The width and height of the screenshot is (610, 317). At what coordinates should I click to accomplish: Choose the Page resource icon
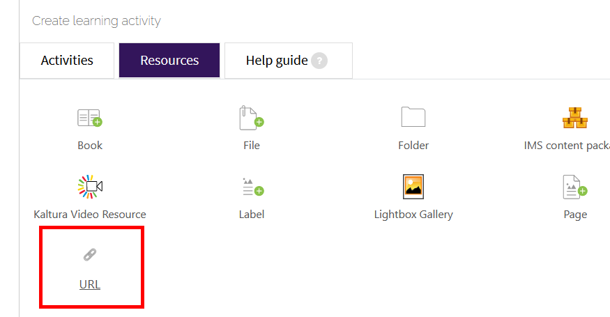click(575, 187)
